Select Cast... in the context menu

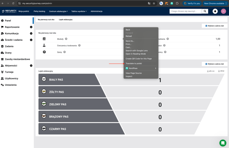pyautogui.click(x=141, y=47)
